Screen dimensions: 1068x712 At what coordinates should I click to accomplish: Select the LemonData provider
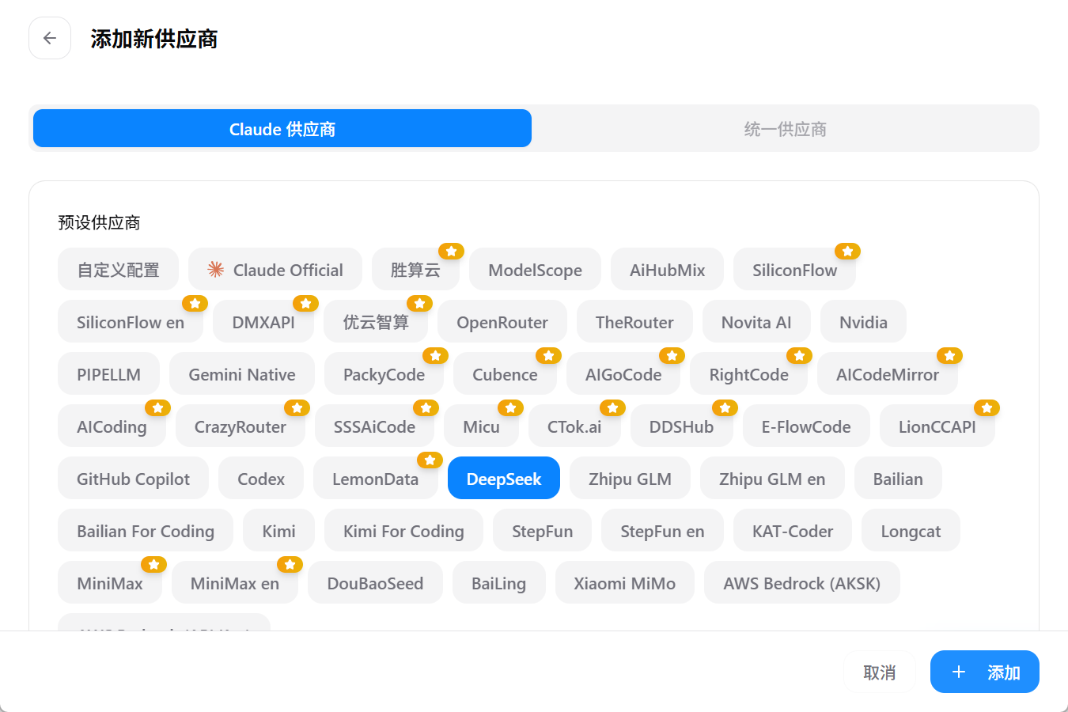click(375, 479)
